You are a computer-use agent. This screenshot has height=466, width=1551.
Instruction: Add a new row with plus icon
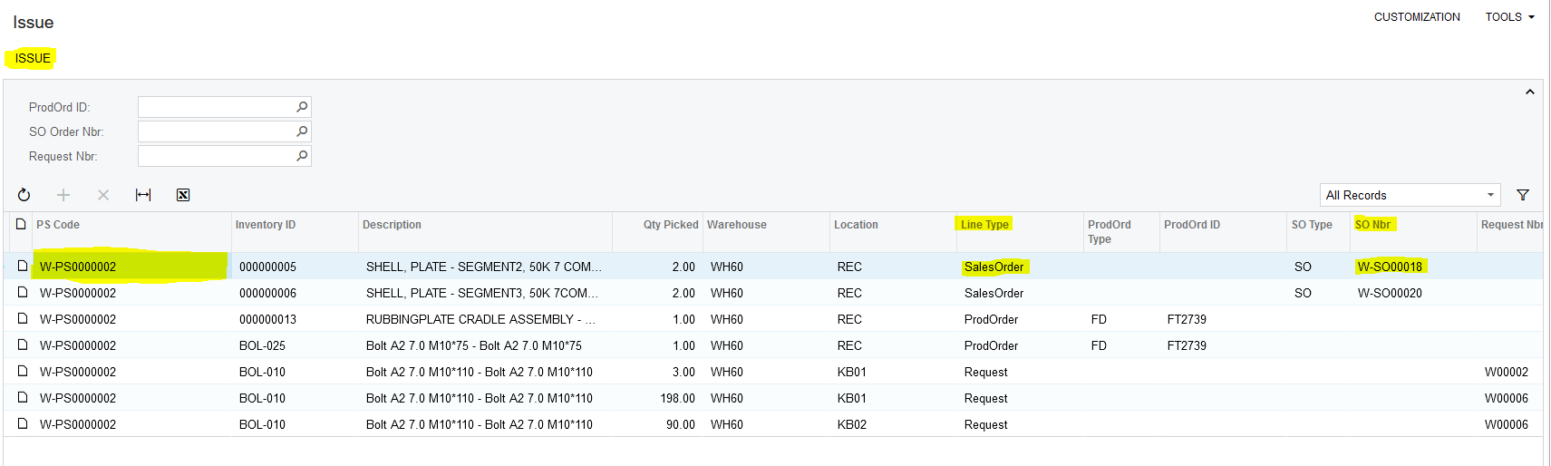point(63,195)
